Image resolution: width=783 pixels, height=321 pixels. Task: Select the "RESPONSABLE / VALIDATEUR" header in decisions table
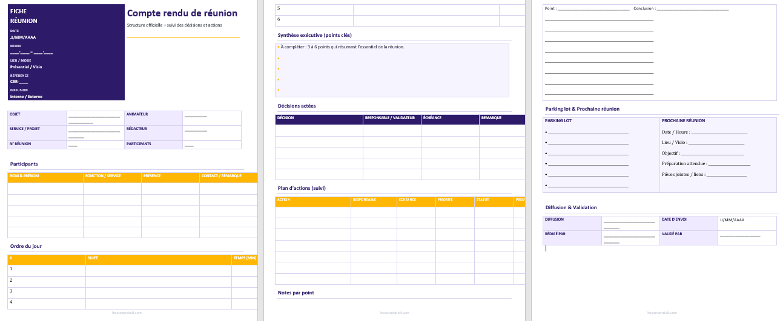(x=390, y=118)
